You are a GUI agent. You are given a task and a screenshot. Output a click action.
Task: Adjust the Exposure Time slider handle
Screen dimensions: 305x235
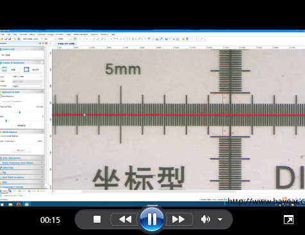pos(20,112)
